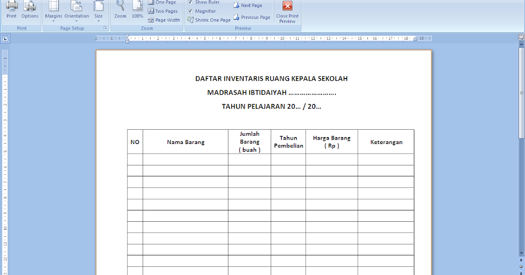Disable the Magnifier checkbox
525x275 pixels.
pos(191,11)
